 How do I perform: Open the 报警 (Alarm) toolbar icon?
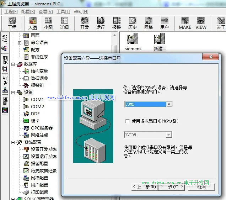[117, 23]
